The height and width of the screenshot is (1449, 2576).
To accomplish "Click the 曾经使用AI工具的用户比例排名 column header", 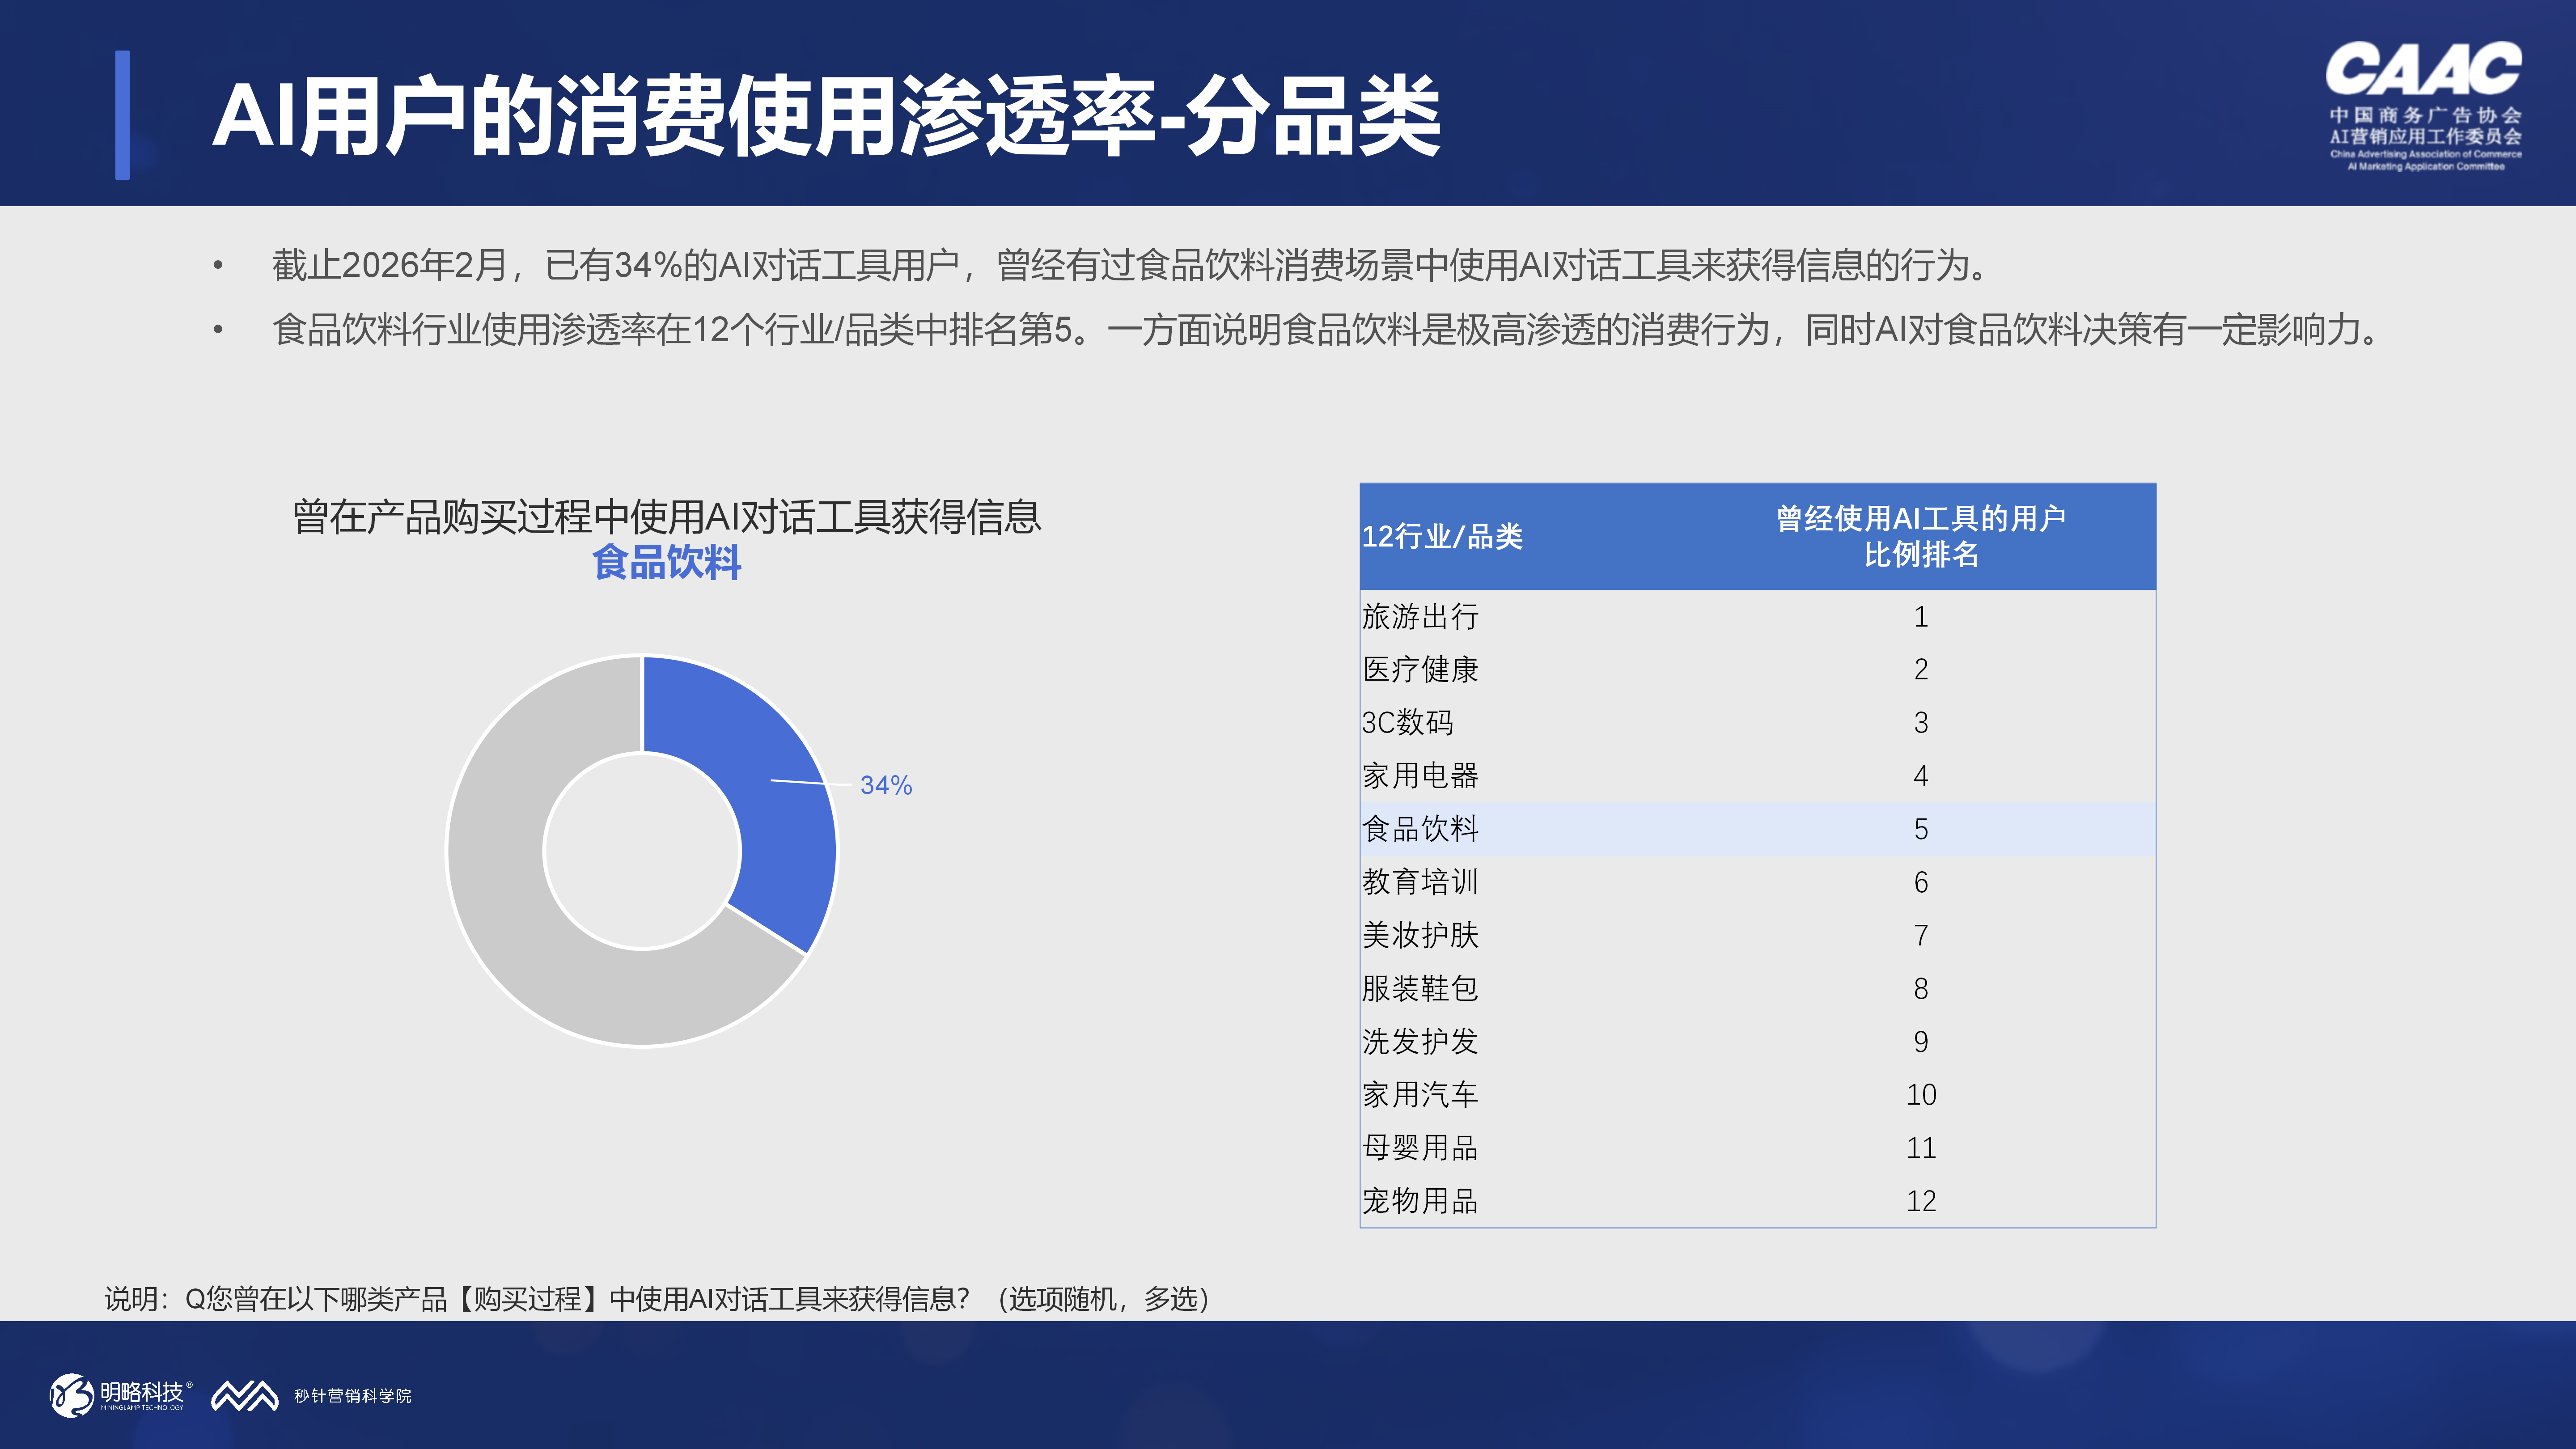I will coord(1921,536).
